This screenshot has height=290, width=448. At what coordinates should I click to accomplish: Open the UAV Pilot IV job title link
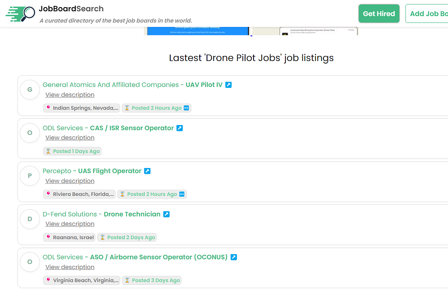coord(204,85)
